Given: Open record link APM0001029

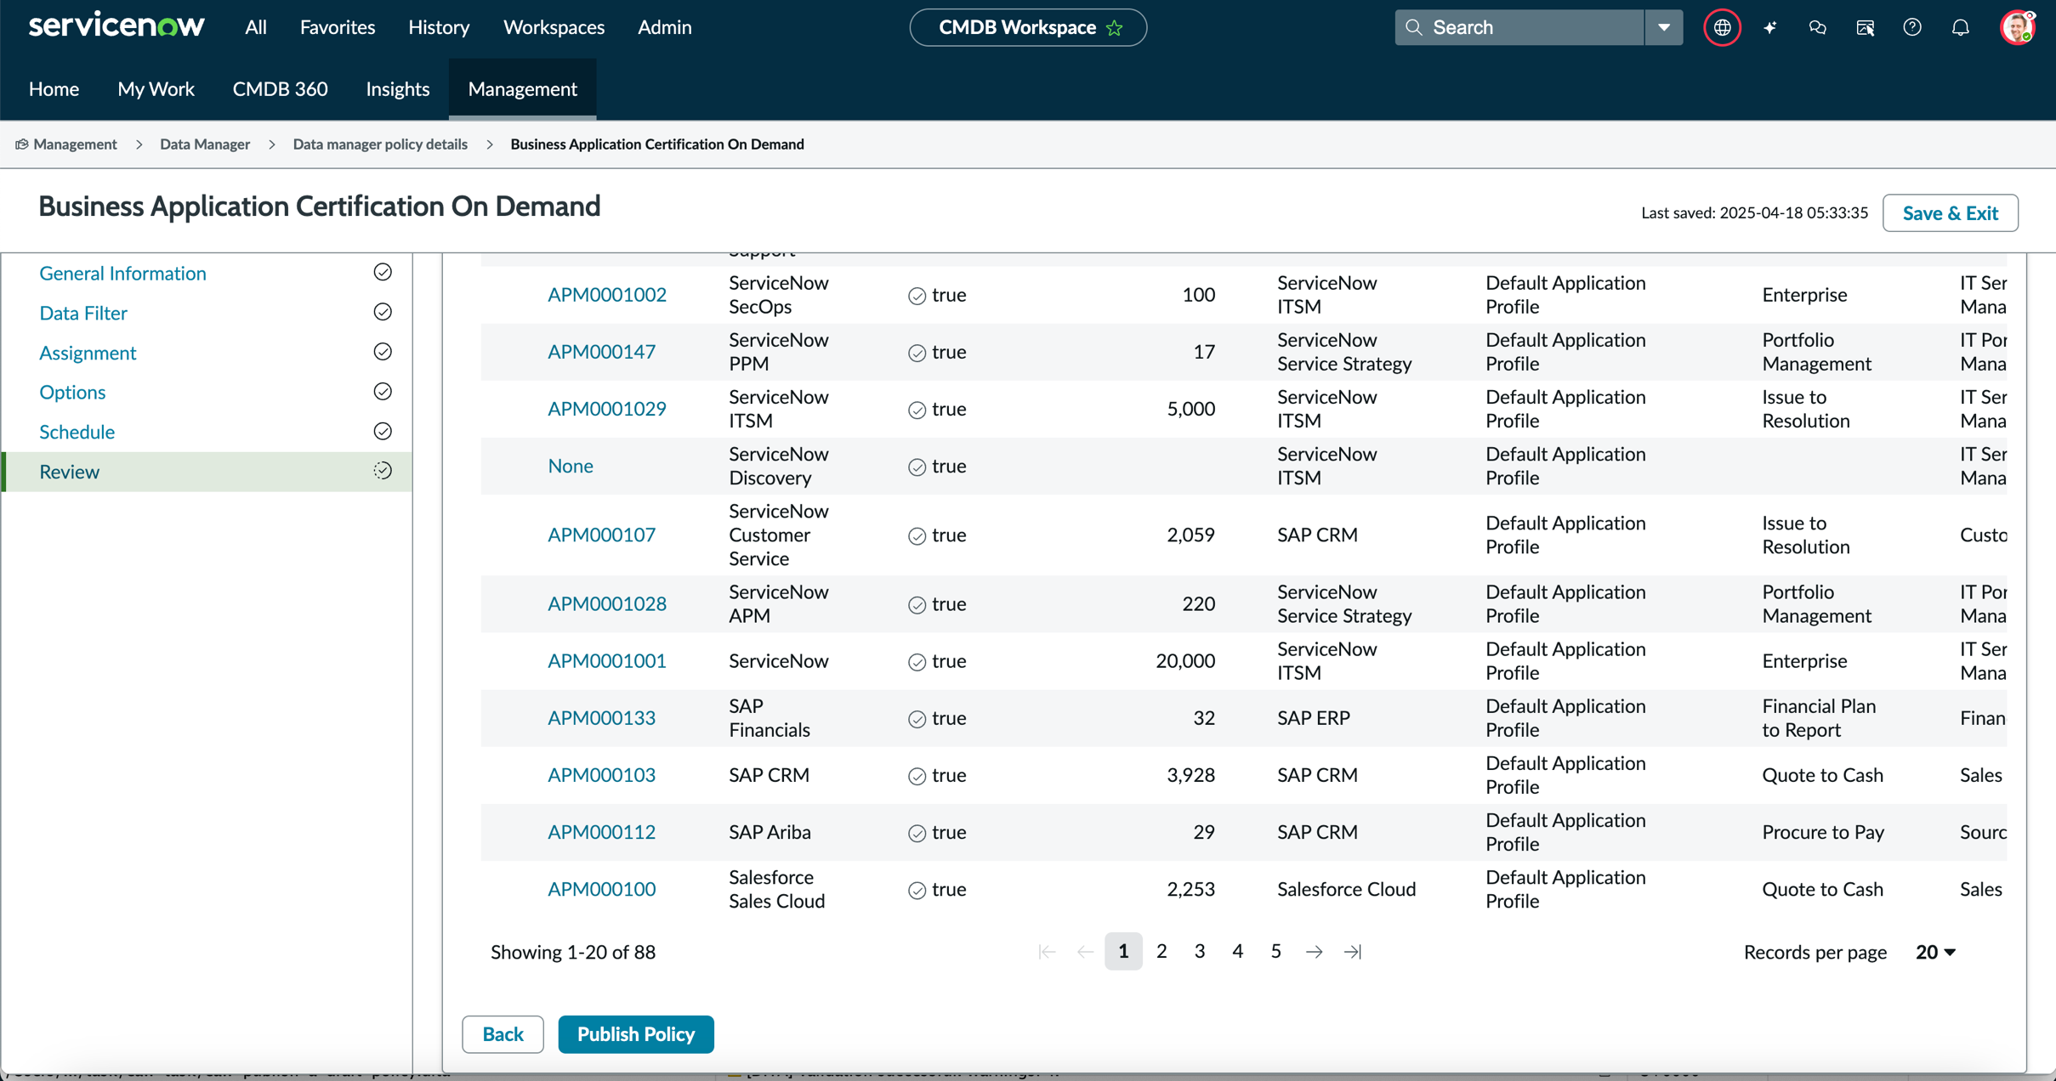Looking at the screenshot, I should pyautogui.click(x=606, y=409).
